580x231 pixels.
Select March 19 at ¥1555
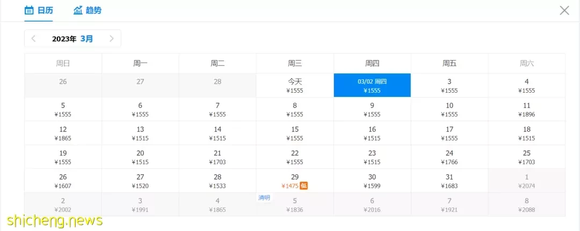[63, 157]
